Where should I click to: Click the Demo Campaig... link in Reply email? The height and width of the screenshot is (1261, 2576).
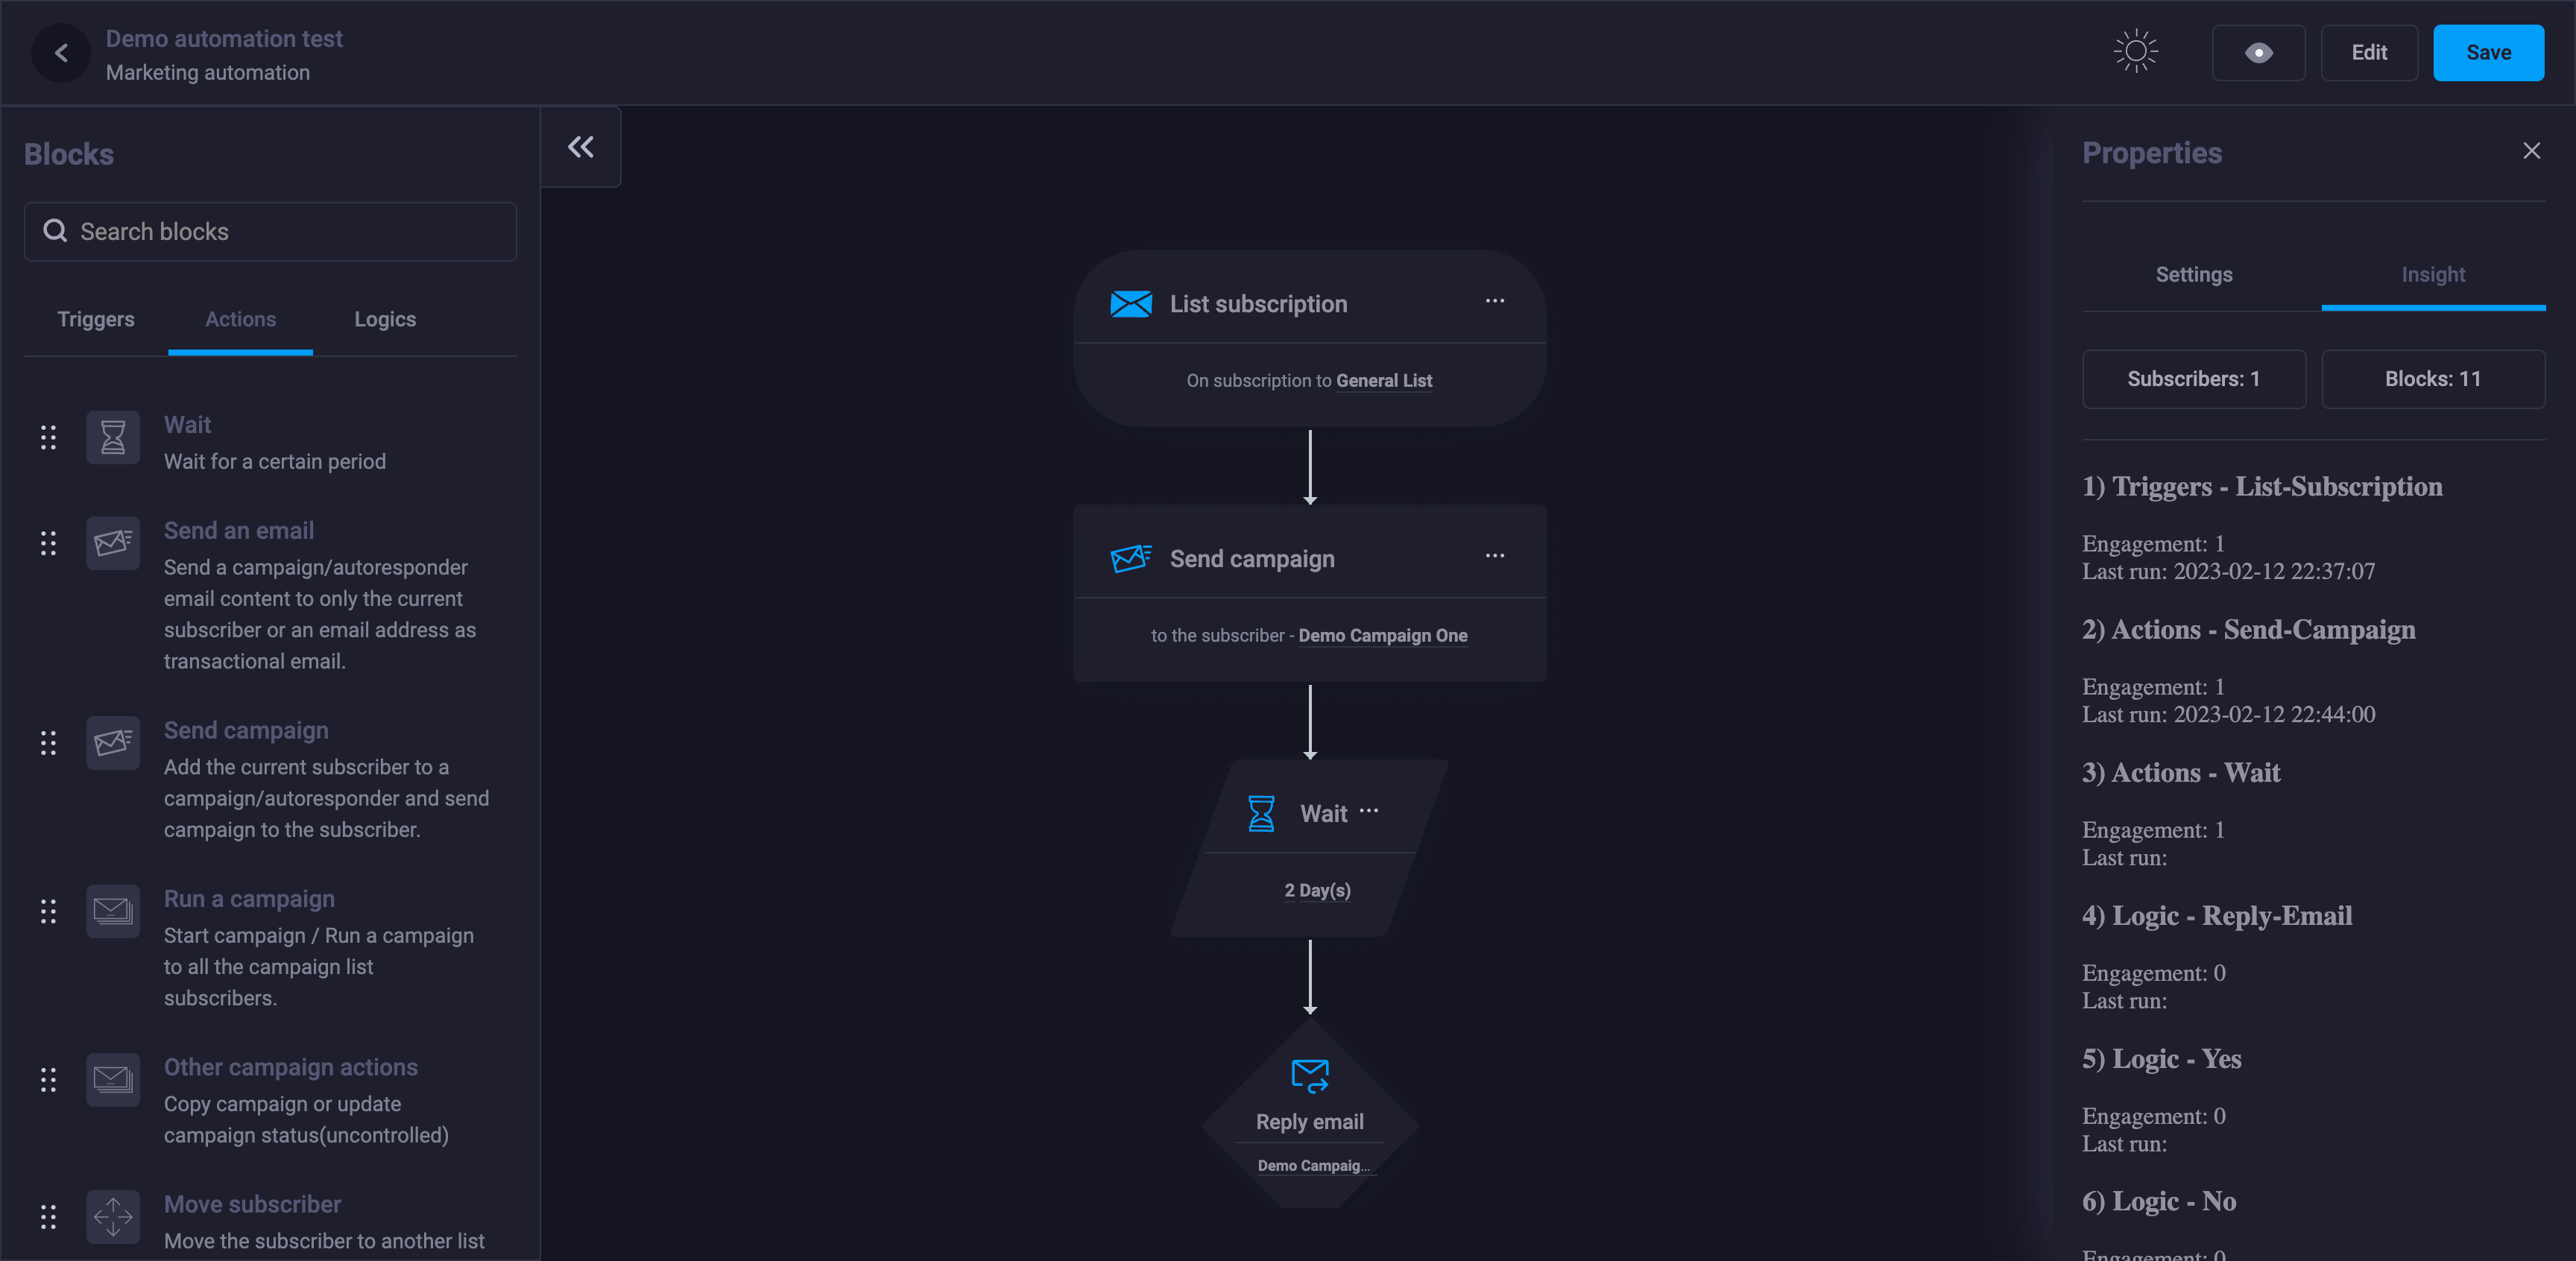coord(1313,1166)
